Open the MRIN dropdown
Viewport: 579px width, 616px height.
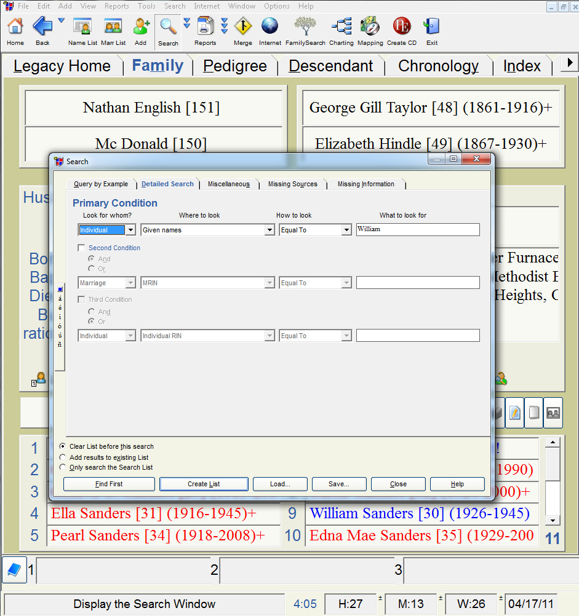coord(270,282)
